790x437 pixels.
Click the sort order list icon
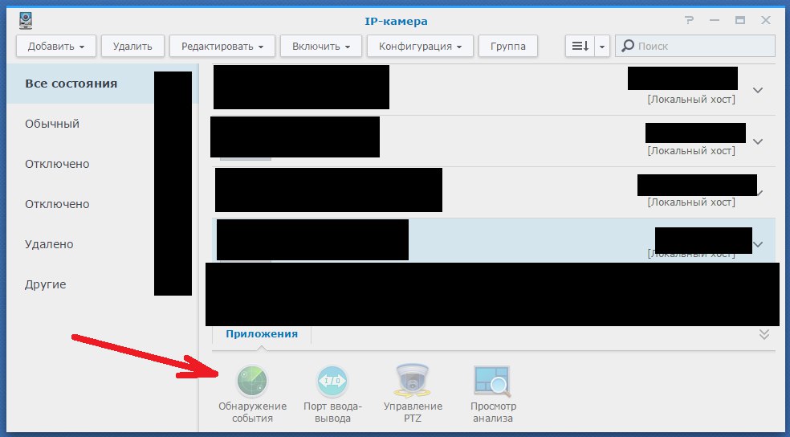pyautogui.click(x=580, y=46)
